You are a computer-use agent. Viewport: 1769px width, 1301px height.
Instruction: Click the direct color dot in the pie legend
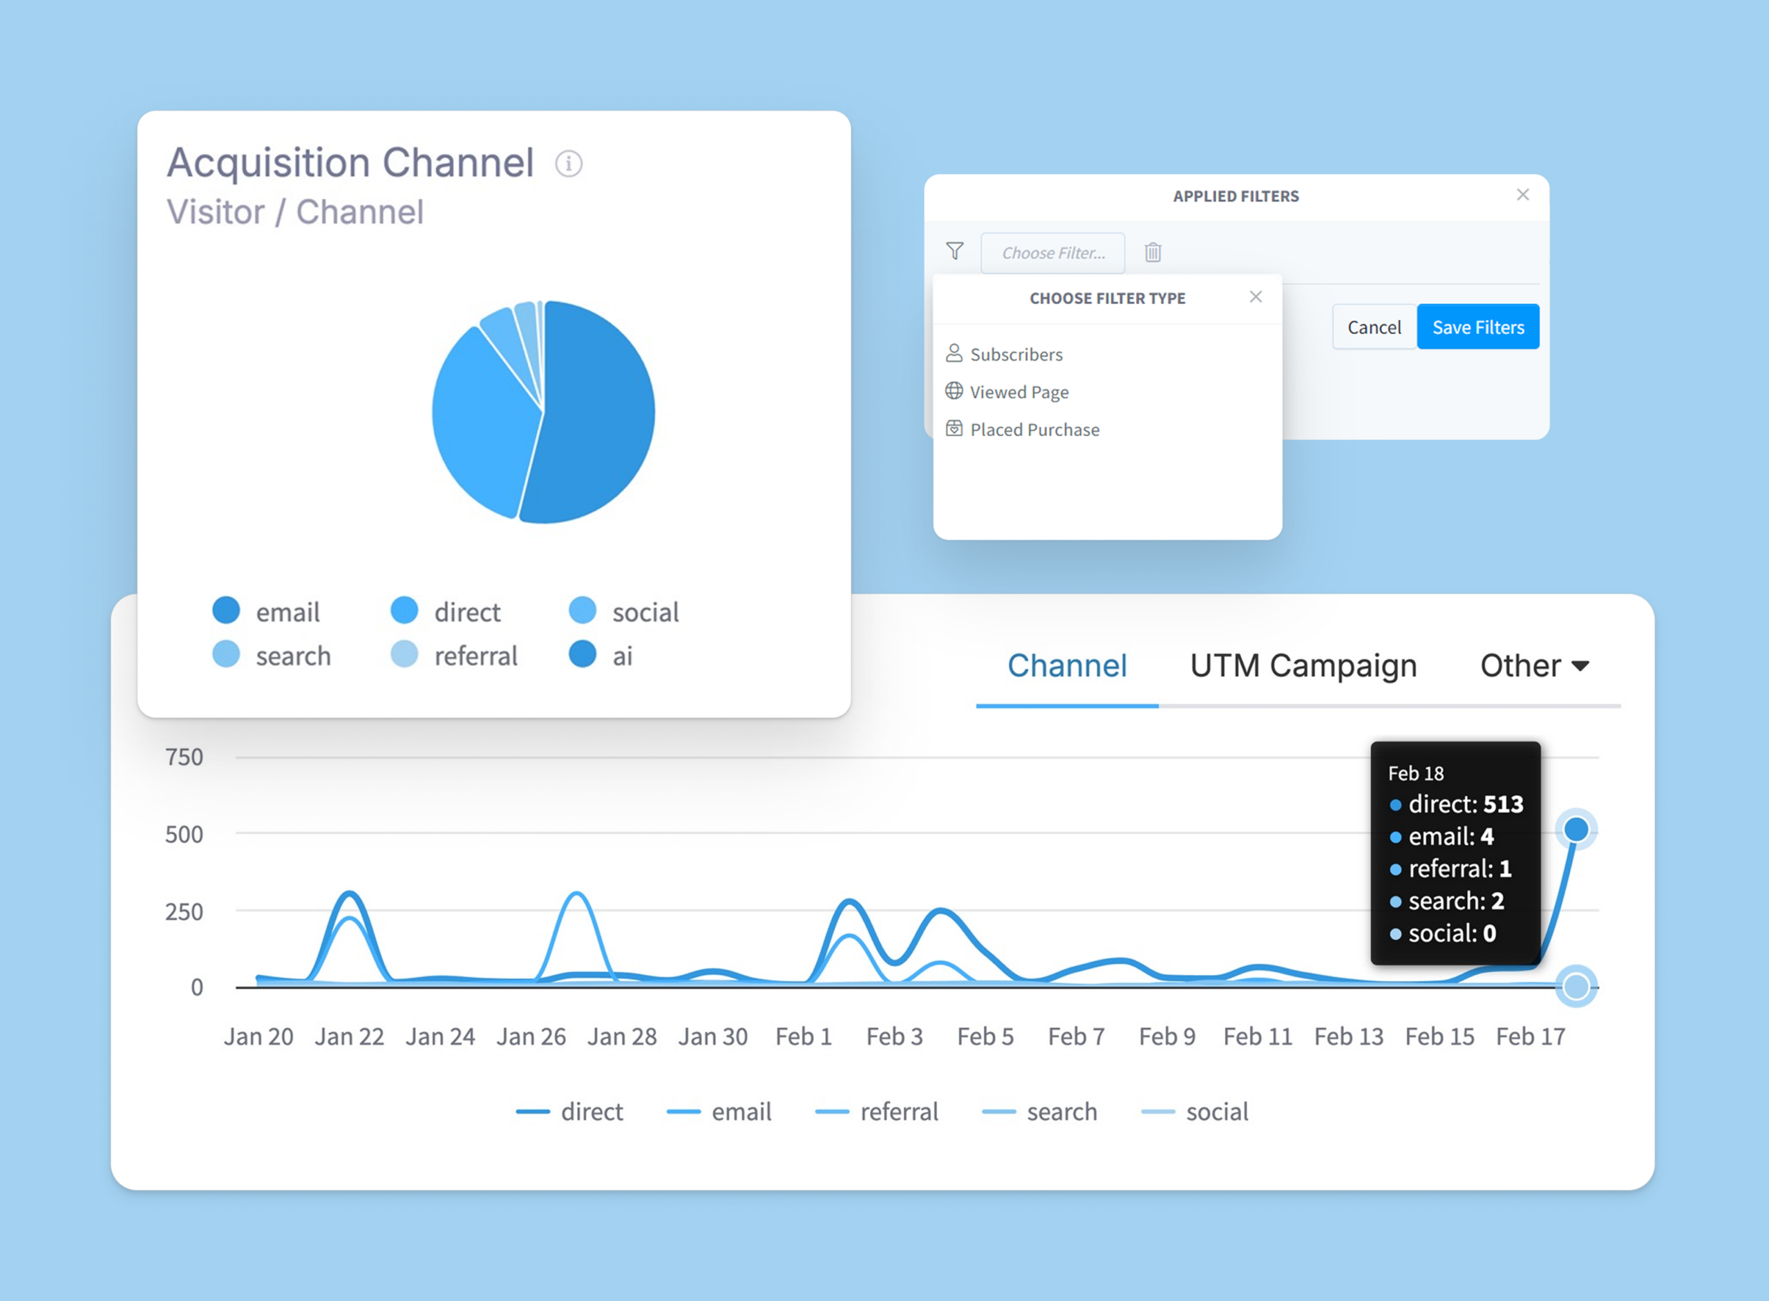point(405,609)
